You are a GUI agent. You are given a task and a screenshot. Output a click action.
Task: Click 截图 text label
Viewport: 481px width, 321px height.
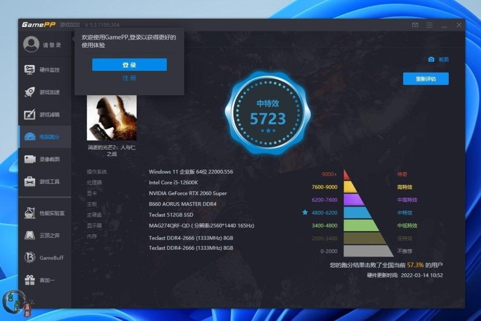click(443, 59)
